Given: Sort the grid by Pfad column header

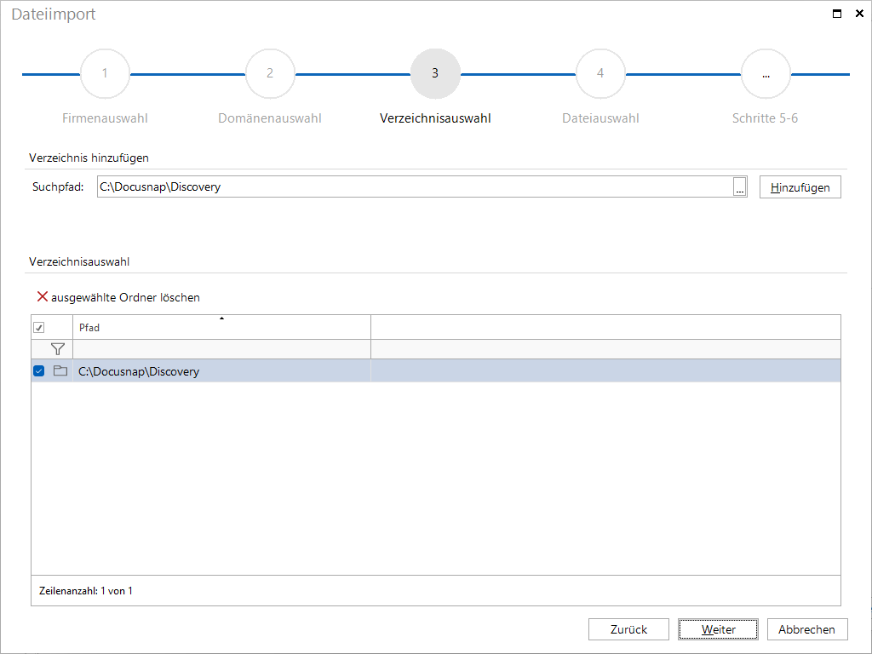Looking at the screenshot, I should 221,328.
